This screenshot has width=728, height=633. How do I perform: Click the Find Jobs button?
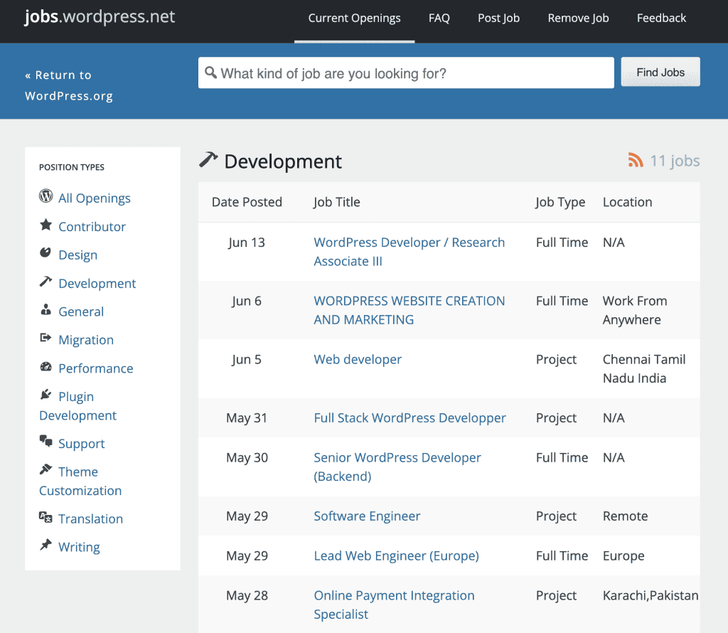[x=660, y=72]
